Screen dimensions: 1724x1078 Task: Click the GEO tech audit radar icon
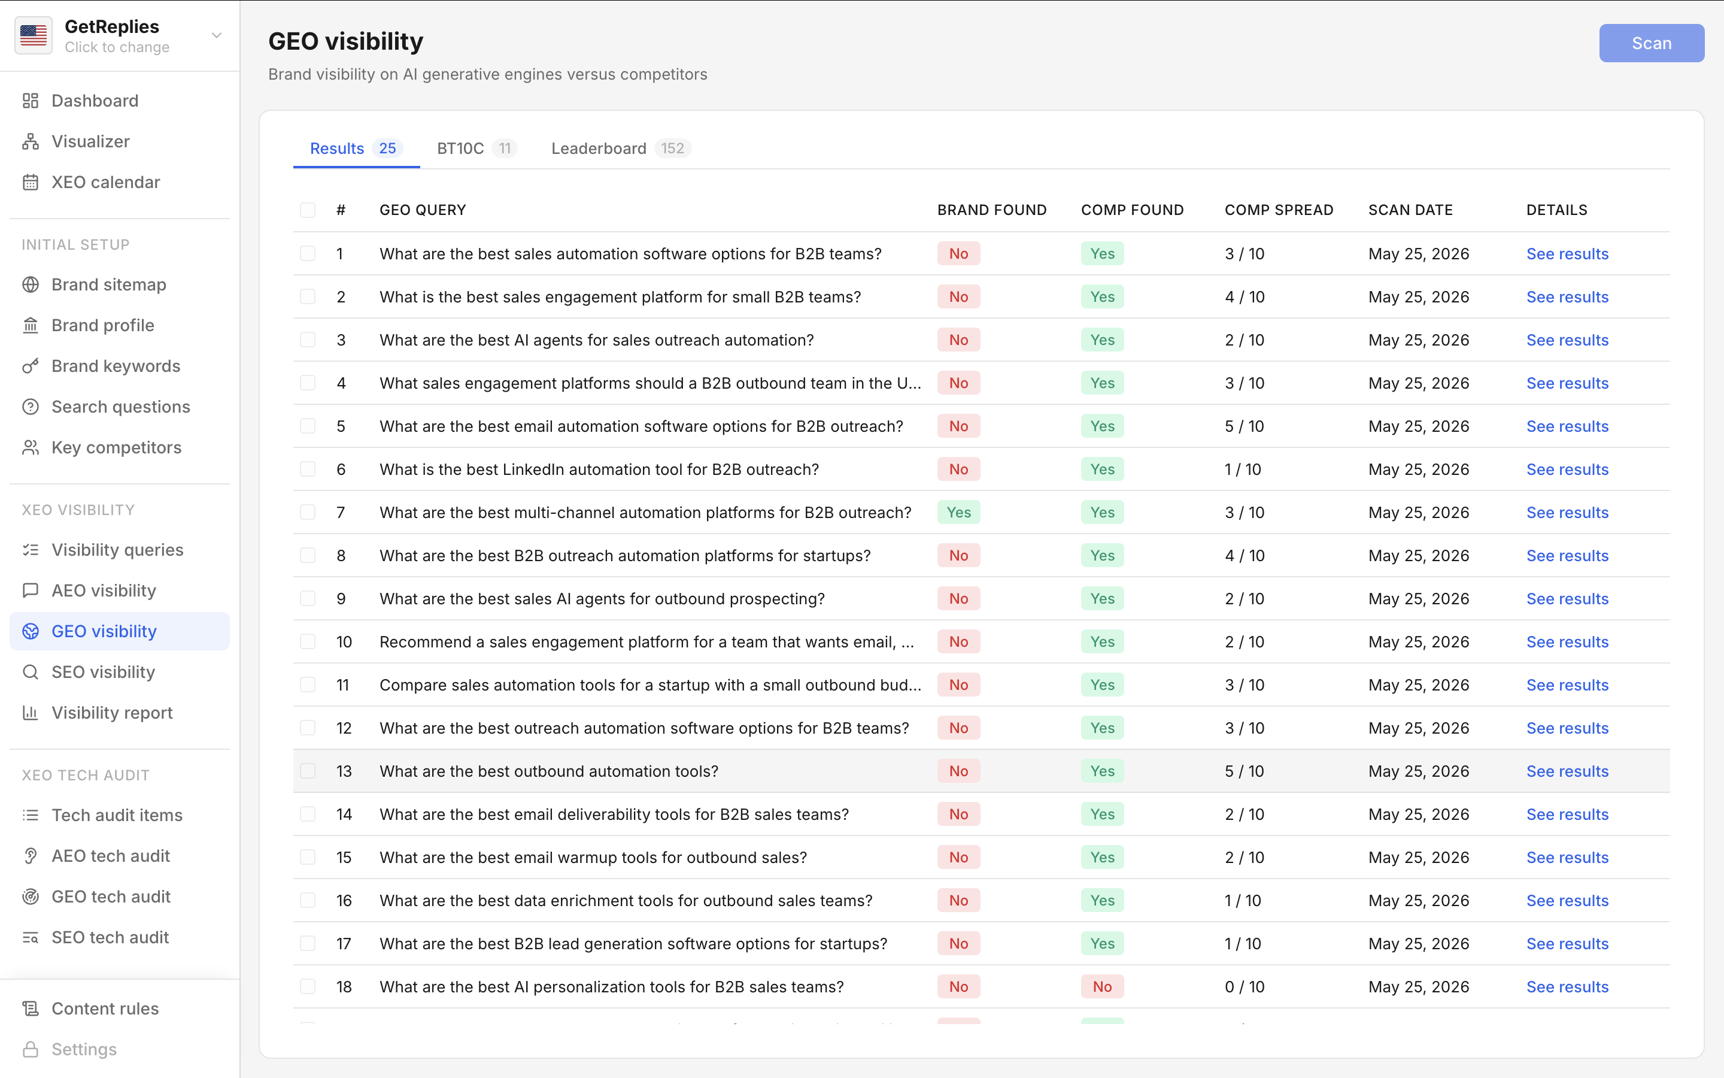[31, 896]
